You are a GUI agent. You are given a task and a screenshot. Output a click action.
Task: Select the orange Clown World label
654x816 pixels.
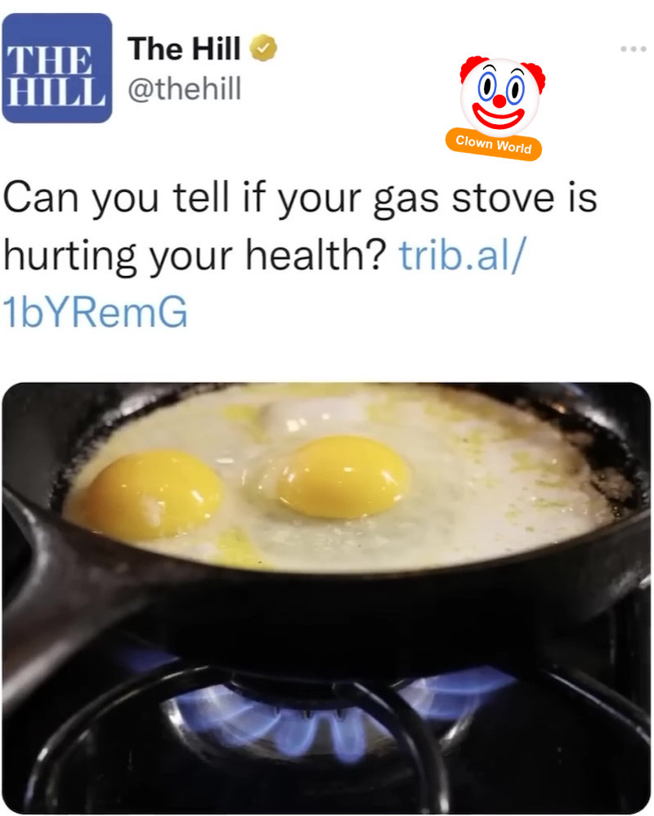pos(494,144)
